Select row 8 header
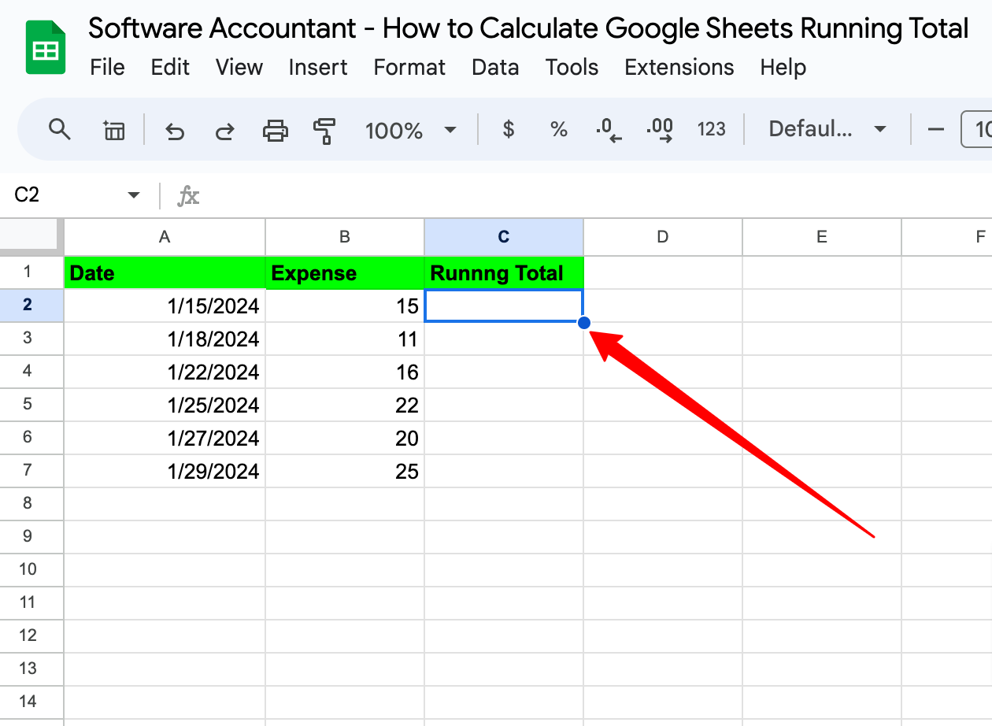Screen dimensions: 992x726 coord(31,504)
